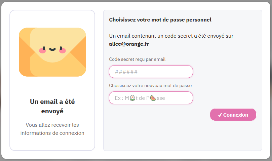Click the word "Connexion" on the button

(235, 115)
